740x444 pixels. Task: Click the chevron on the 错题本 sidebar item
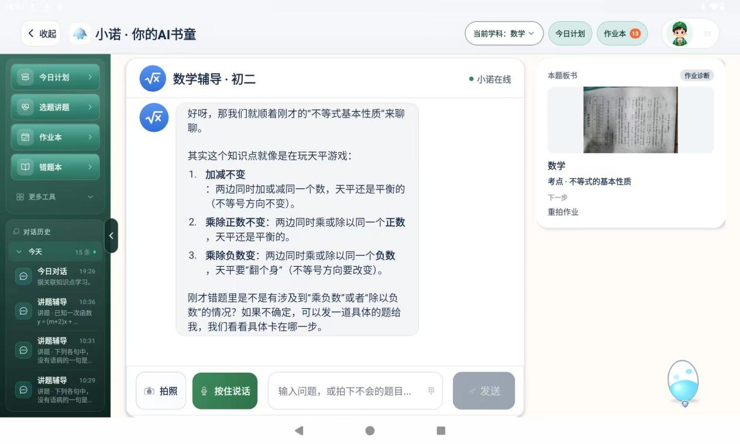[90, 167]
